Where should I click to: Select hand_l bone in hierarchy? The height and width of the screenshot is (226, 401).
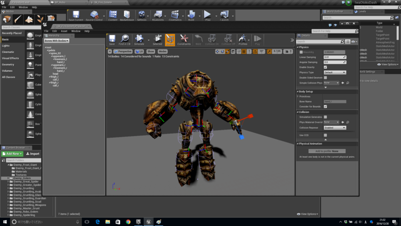[x=60, y=62]
